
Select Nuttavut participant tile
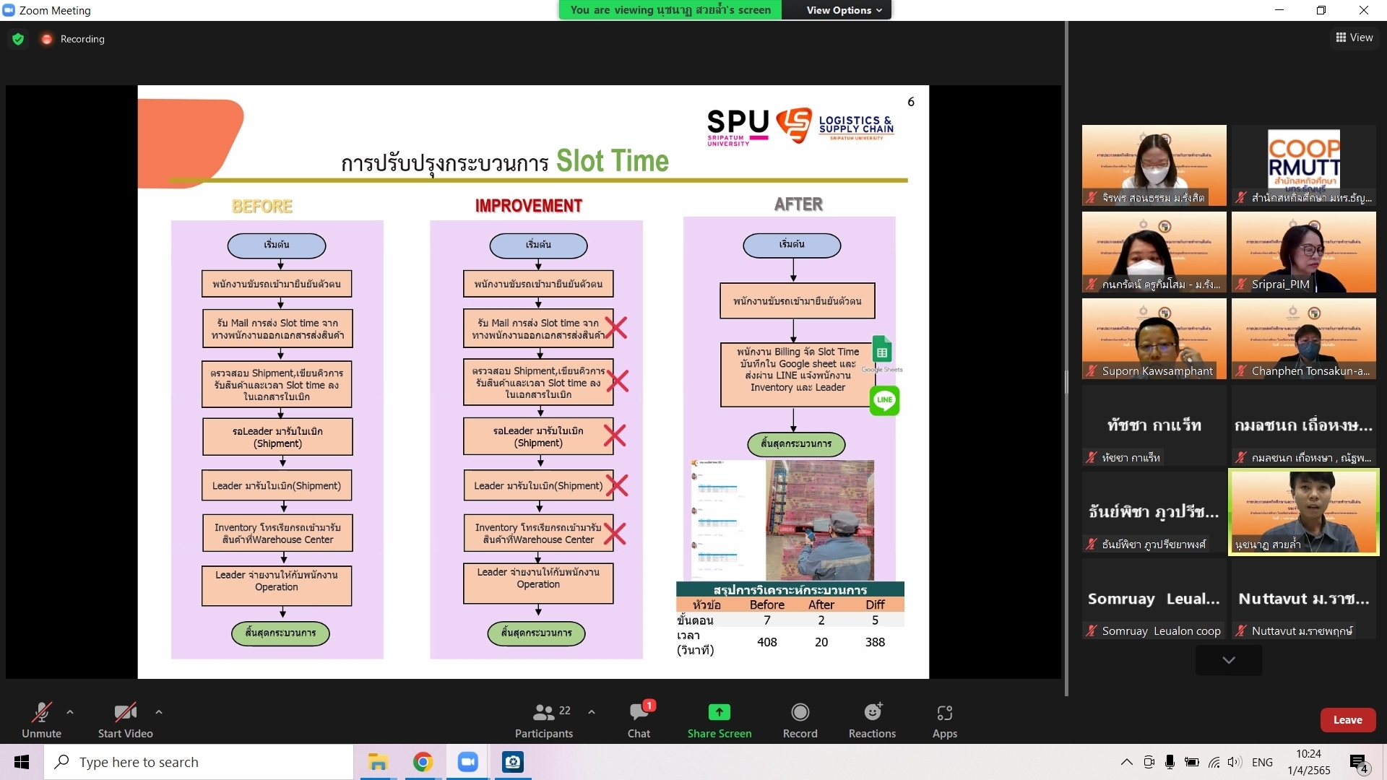(x=1303, y=599)
